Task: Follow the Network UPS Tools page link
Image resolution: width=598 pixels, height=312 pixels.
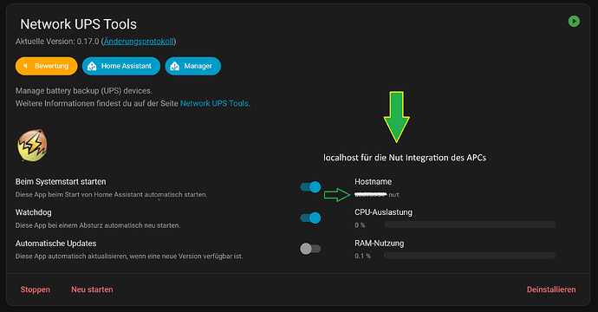Action: point(214,103)
